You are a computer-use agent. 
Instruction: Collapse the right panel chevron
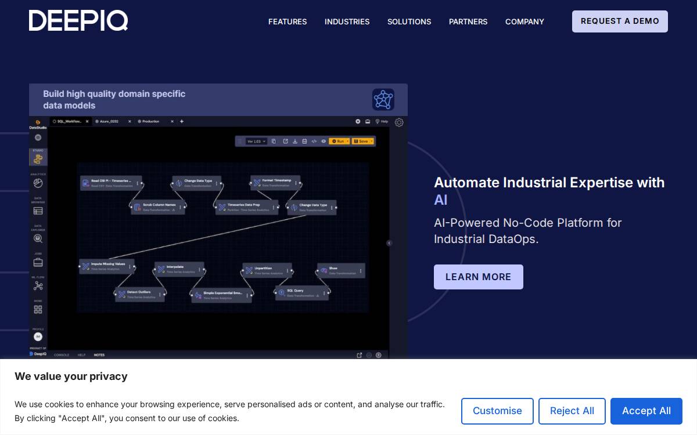(389, 243)
